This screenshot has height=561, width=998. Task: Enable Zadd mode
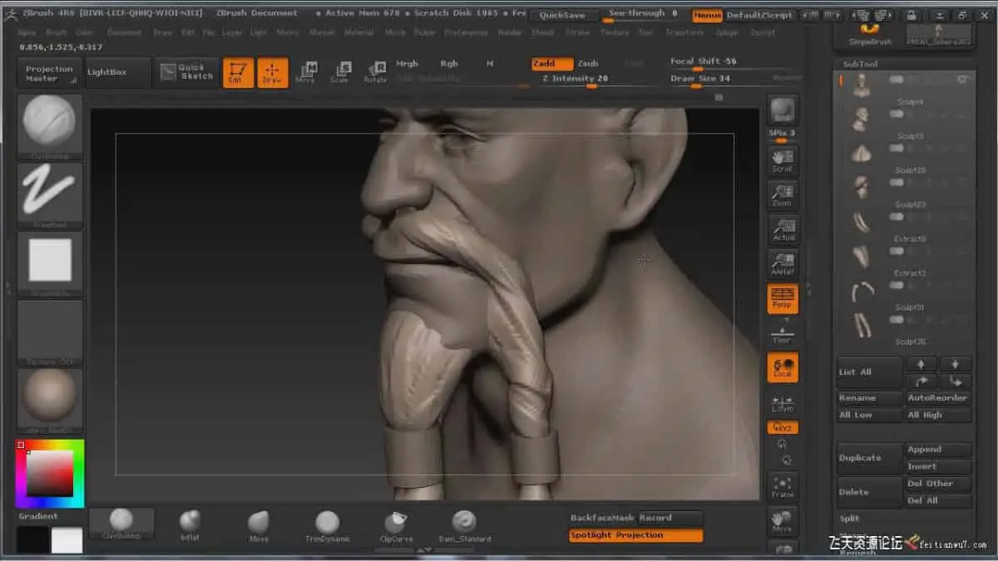pyautogui.click(x=552, y=64)
